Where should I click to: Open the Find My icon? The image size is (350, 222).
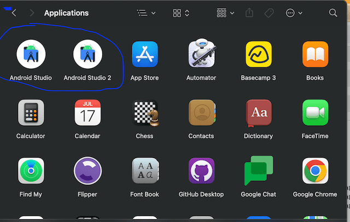point(31,171)
